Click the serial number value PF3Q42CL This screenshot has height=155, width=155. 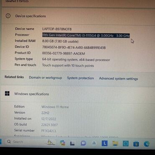(49, 131)
